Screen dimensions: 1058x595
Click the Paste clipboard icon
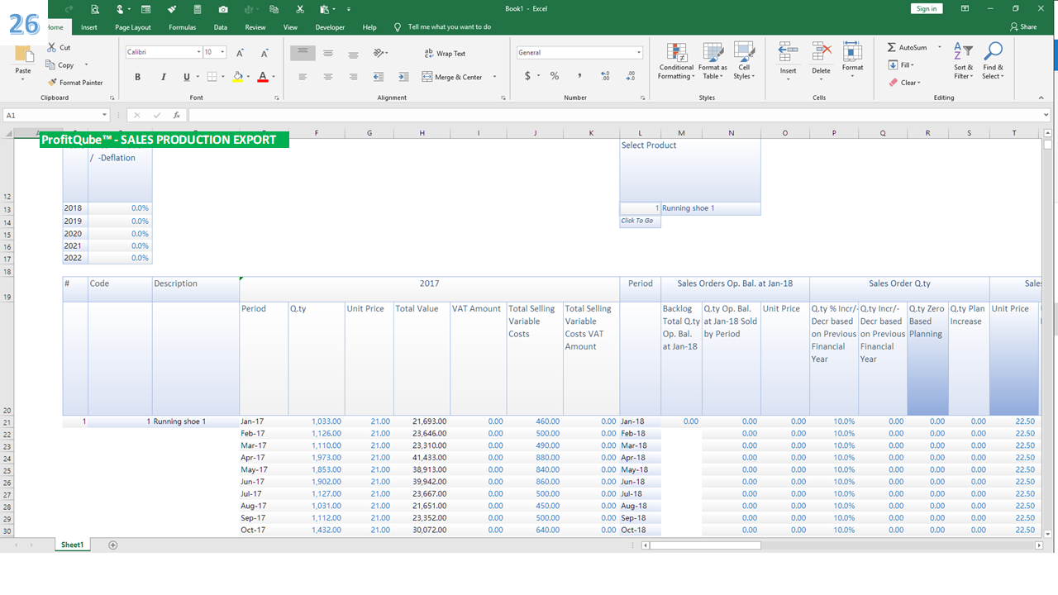23,55
